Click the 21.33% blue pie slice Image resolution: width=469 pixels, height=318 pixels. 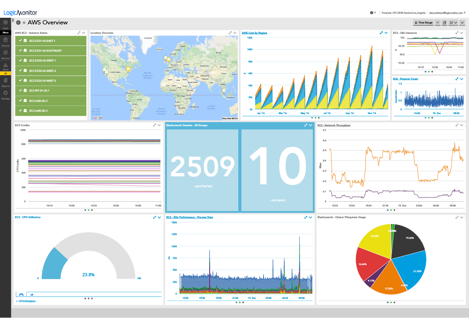click(x=412, y=268)
